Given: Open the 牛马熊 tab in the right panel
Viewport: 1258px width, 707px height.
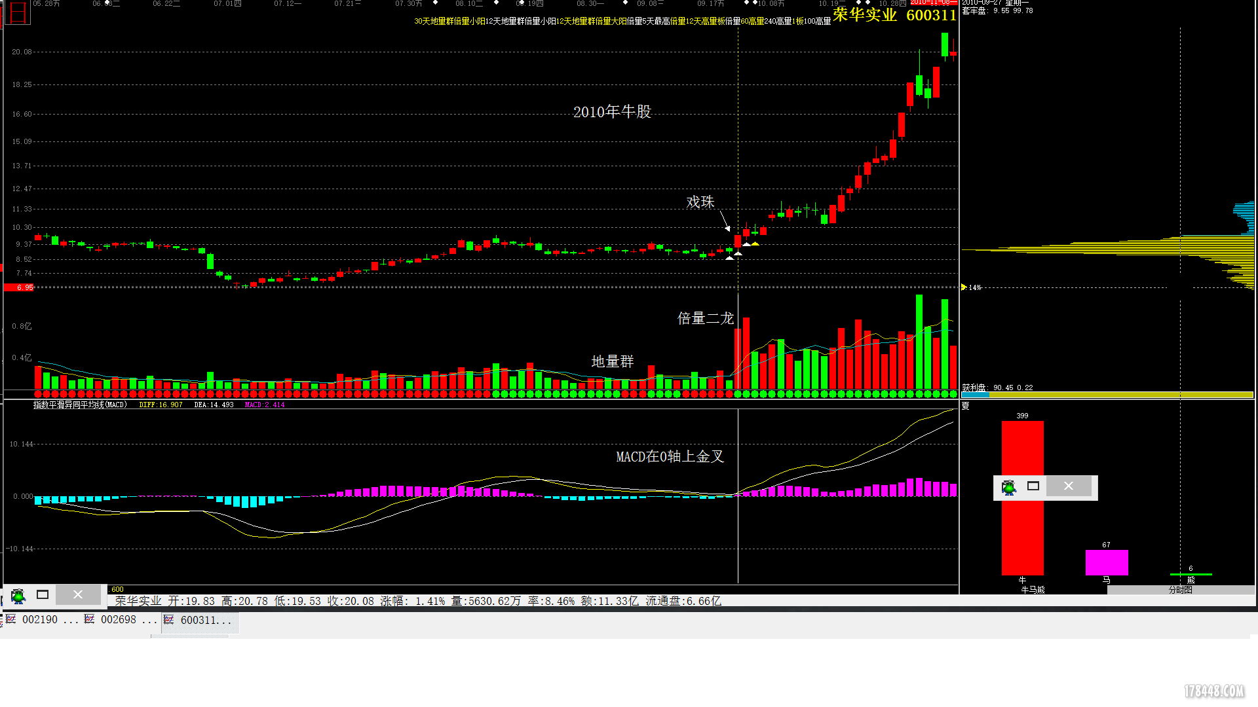Looking at the screenshot, I should pyautogui.click(x=1033, y=590).
